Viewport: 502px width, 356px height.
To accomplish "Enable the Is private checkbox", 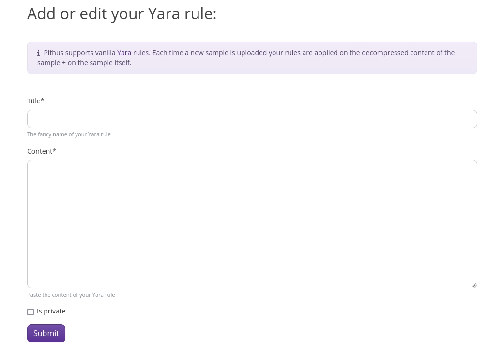I will [30, 312].
